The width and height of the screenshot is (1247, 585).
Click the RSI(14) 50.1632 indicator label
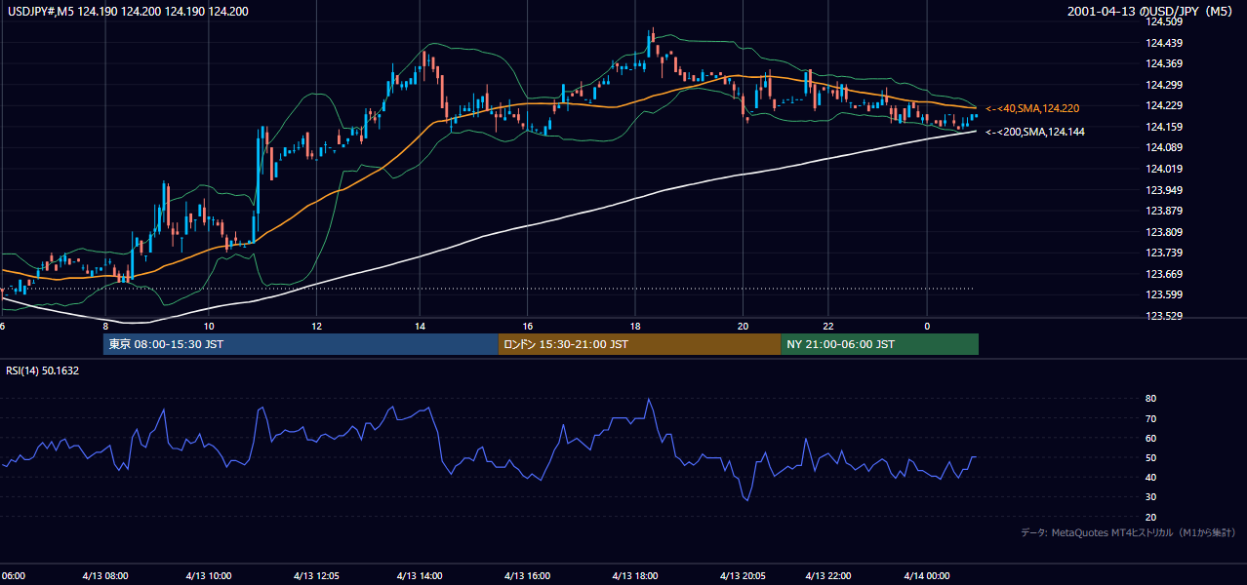pos(43,370)
